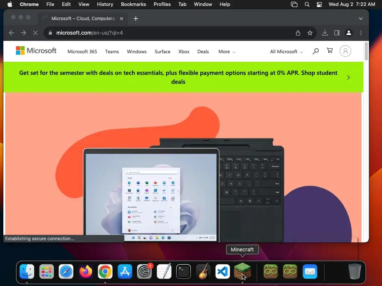This screenshot has width=382, height=286.
Task: Open the File menu
Action: (x=50, y=4)
